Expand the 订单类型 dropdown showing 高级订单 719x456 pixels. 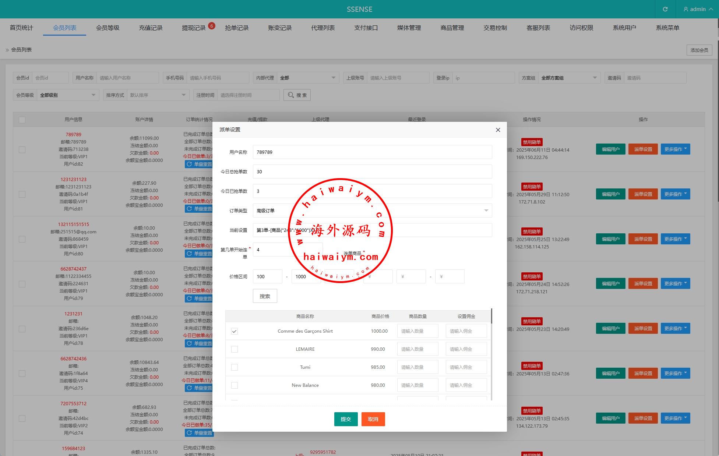point(372,211)
